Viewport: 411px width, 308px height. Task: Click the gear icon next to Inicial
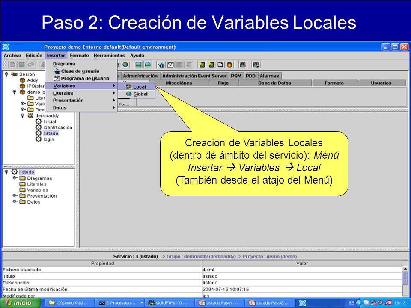click(x=39, y=121)
